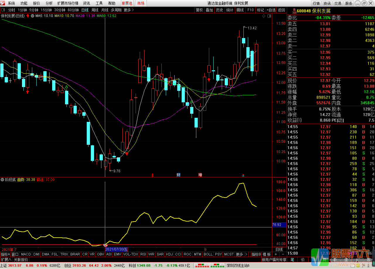Add the stock with +自选
This screenshot has width=375, height=269.
pyautogui.click(x=271, y=10)
